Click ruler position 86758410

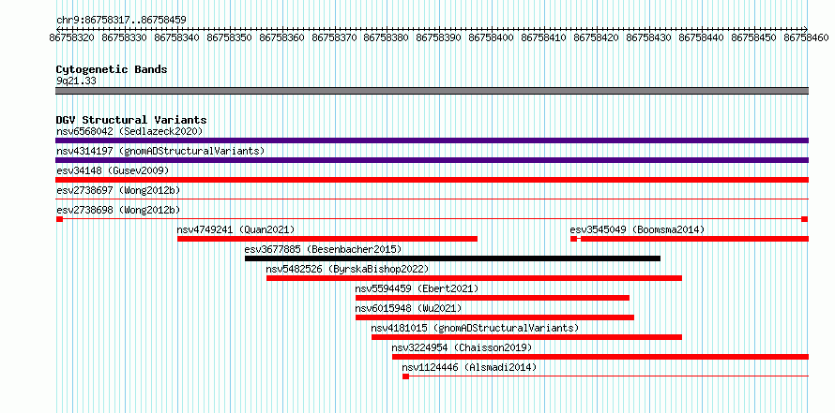click(544, 37)
